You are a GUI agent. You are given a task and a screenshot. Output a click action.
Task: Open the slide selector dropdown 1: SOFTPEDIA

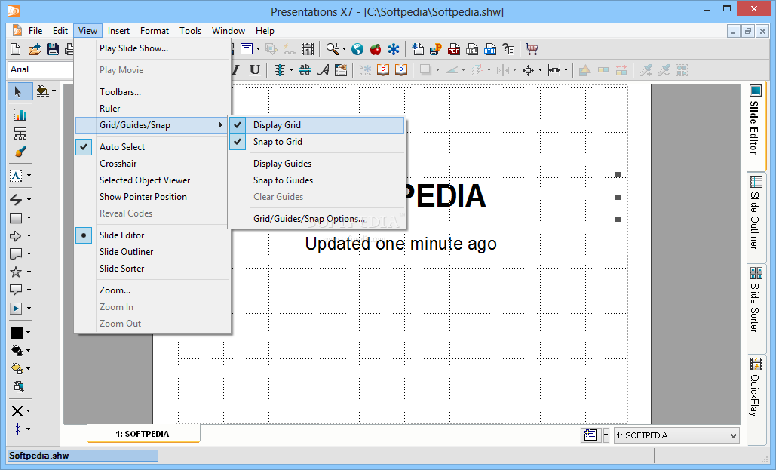[676, 435]
